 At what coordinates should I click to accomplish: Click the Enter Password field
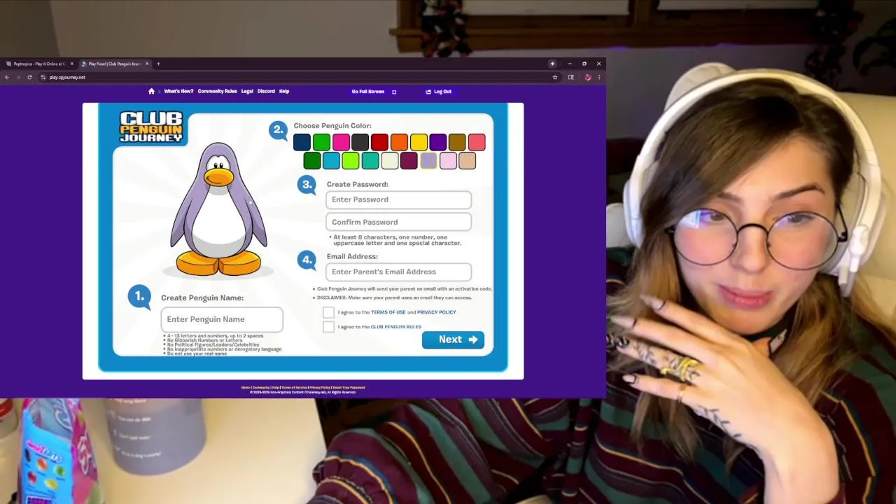pos(398,199)
